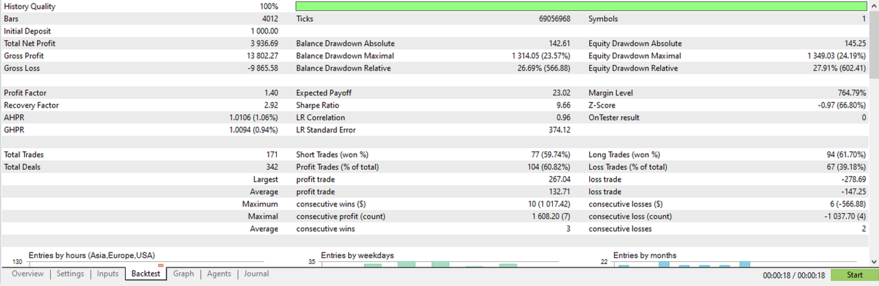This screenshot has width=879, height=286.
Task: Click the Entries by weekdays chart
Action: (x=439, y=261)
